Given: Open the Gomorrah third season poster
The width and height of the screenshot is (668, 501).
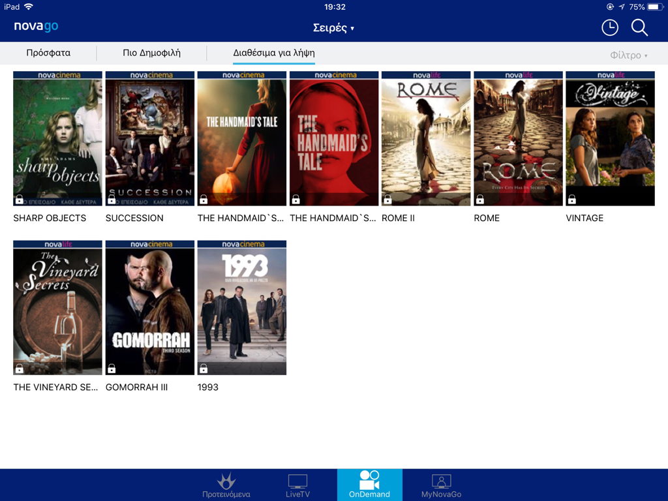Looking at the screenshot, I should pos(150,308).
